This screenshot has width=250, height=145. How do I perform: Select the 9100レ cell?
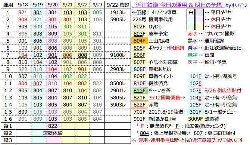[118, 55]
